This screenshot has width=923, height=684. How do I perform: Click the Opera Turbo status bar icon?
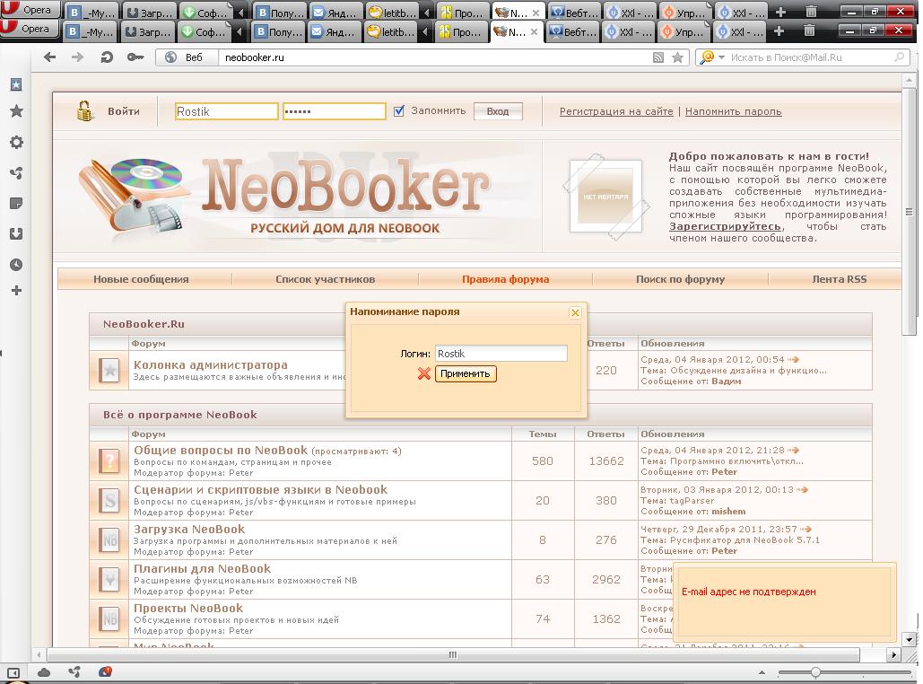(x=105, y=671)
